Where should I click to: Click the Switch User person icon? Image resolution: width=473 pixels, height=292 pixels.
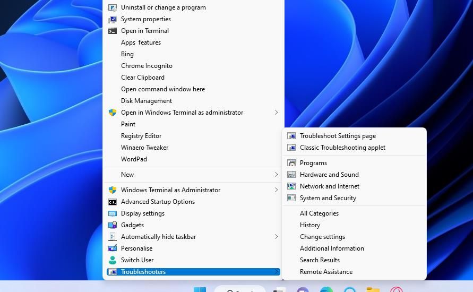pyautogui.click(x=113, y=260)
